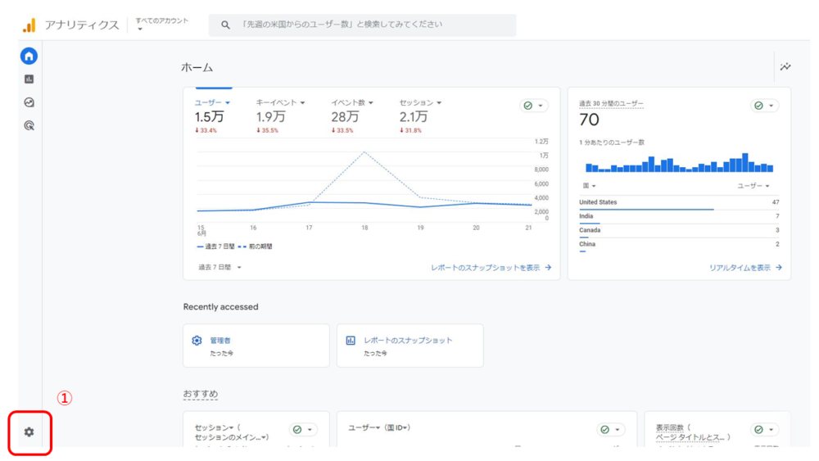Click the Insights sparkline icon top right
The image size is (819, 461).
(785, 67)
